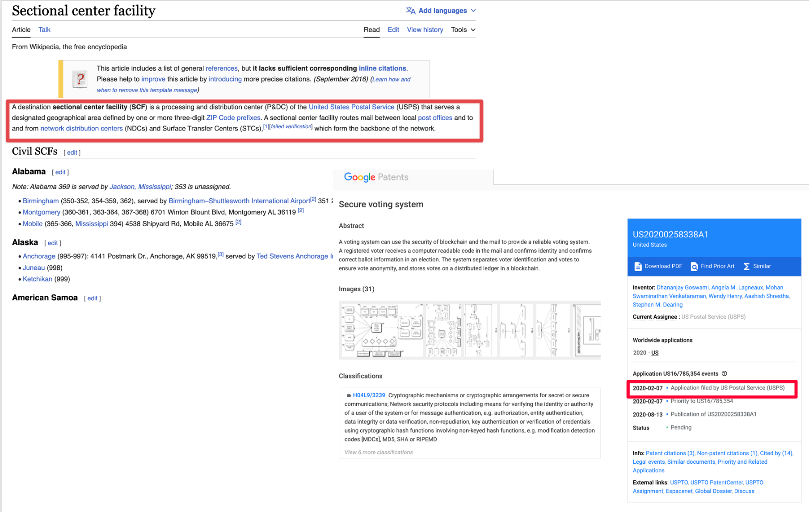
Task: Follow the post offices link
Action: (x=435, y=118)
